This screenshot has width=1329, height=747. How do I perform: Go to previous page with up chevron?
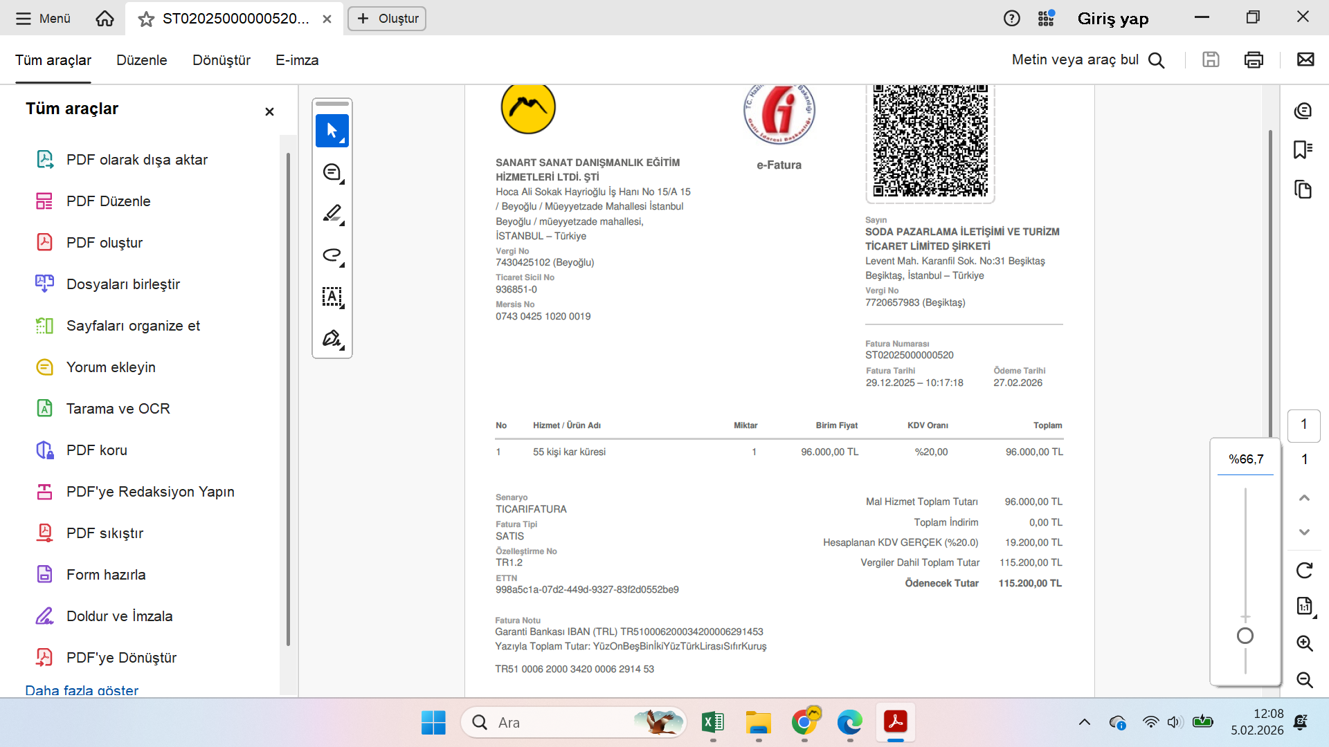click(x=1304, y=498)
